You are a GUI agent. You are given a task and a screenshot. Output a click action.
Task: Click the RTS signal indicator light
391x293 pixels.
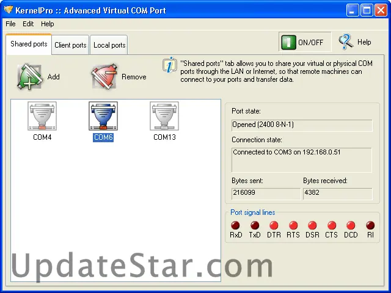click(293, 225)
